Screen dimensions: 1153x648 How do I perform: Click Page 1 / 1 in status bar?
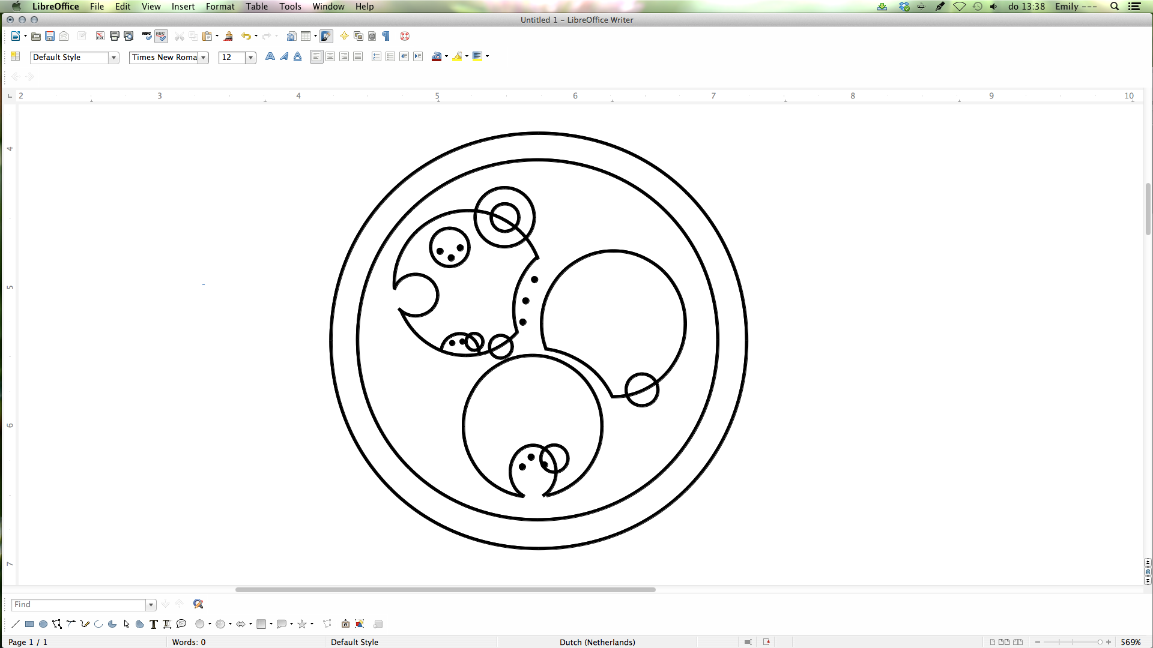tap(28, 642)
